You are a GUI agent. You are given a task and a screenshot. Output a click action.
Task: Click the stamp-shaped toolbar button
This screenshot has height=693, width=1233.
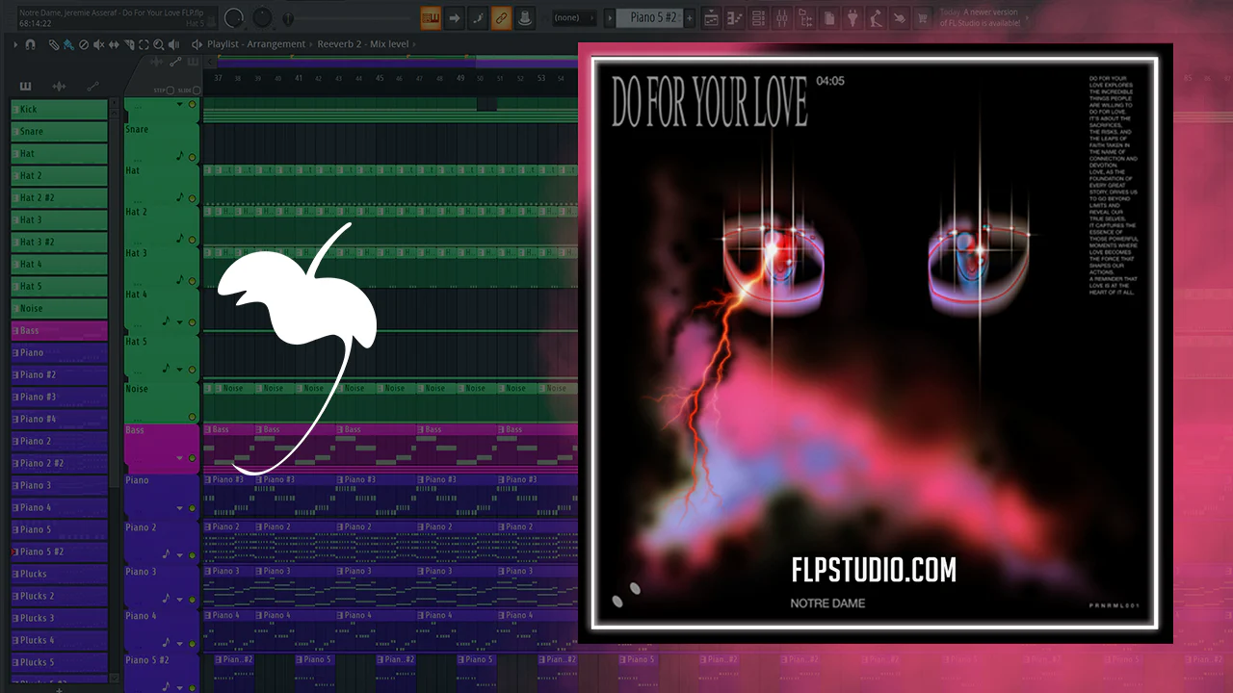tap(525, 17)
